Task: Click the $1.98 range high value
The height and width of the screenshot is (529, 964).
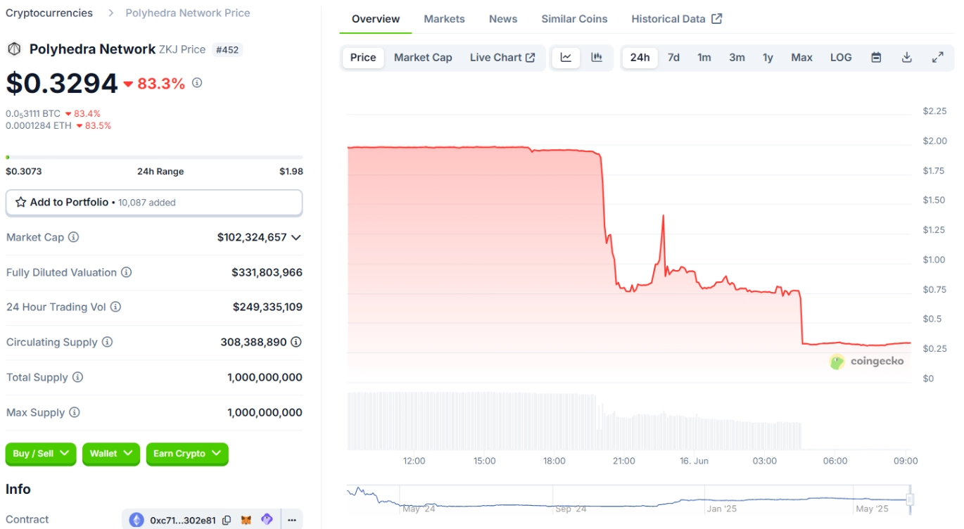Action: pos(291,171)
